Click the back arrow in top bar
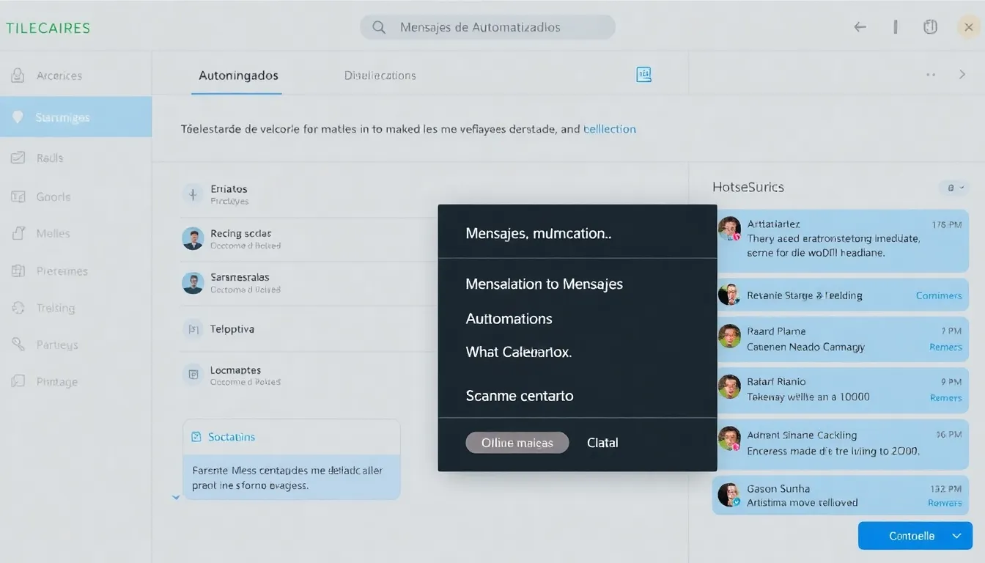Image resolution: width=985 pixels, height=563 pixels. pyautogui.click(x=860, y=27)
